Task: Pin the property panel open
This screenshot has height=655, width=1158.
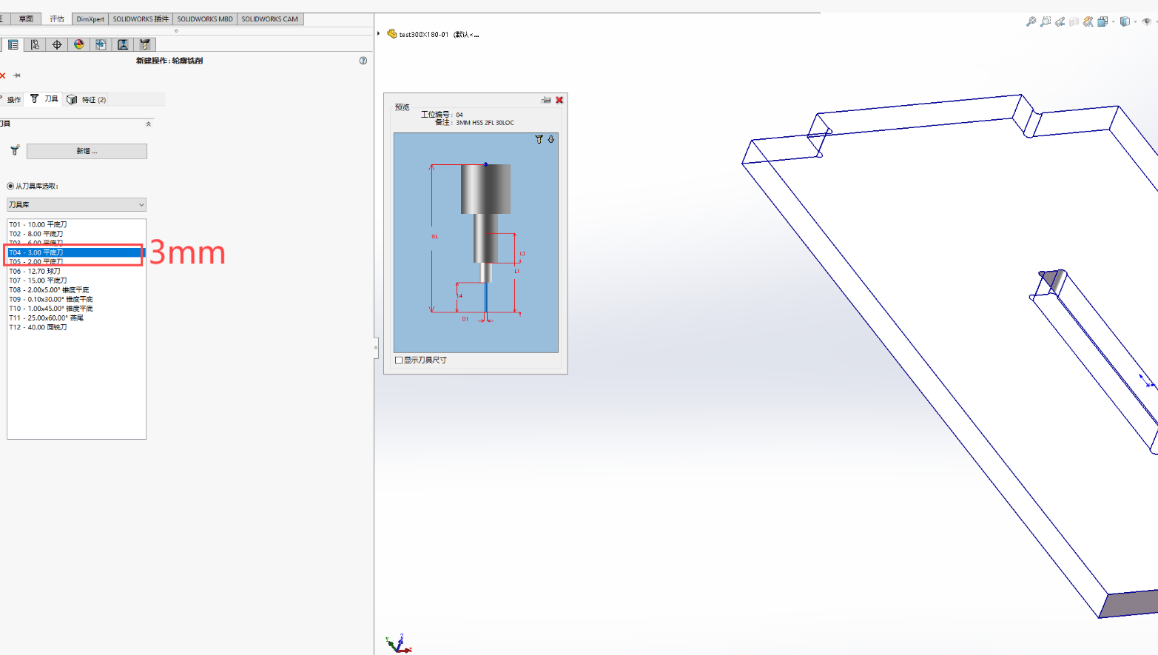Action: 16,75
